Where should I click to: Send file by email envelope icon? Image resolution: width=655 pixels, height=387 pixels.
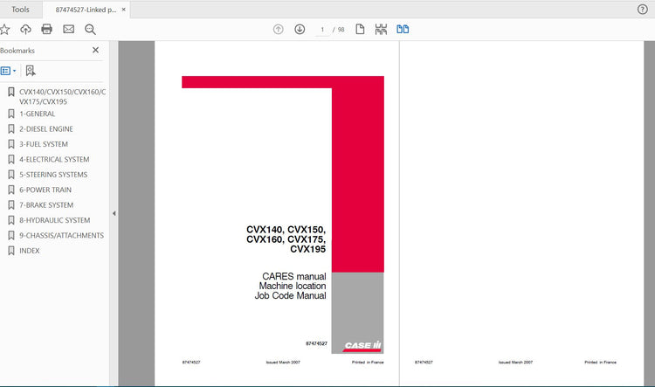pyautogui.click(x=68, y=29)
